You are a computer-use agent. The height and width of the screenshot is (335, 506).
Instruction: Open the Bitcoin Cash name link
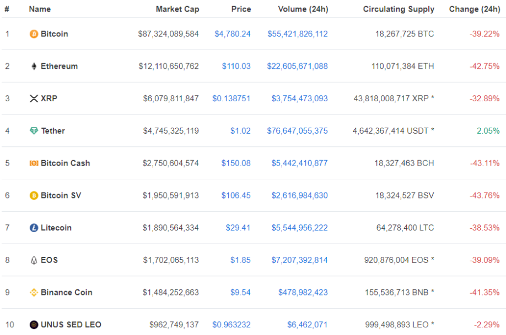pos(65,163)
